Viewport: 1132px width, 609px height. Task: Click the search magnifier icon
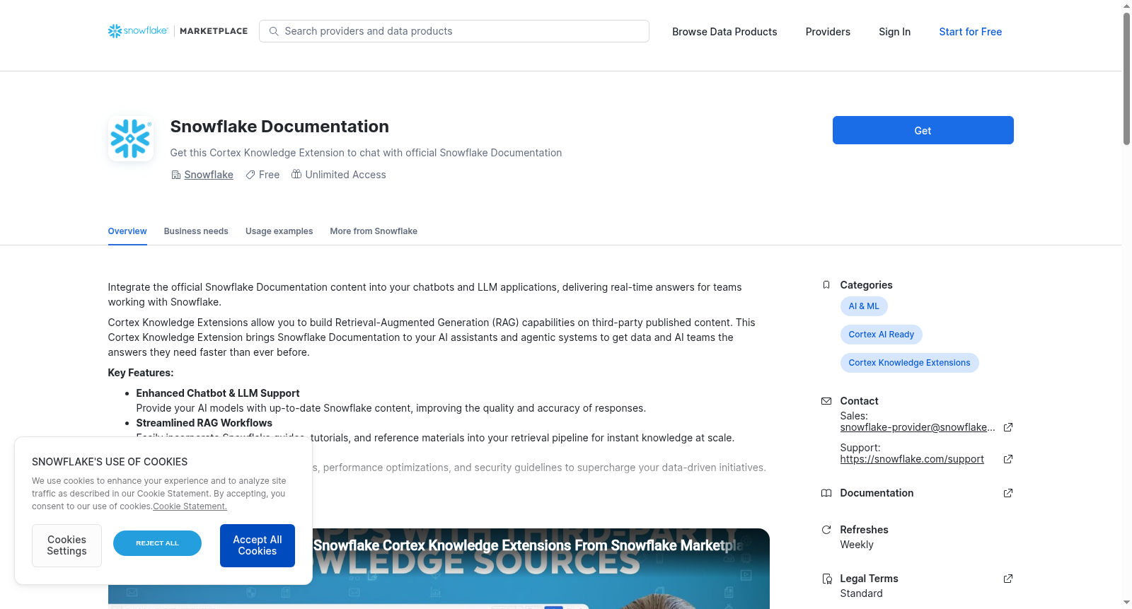pyautogui.click(x=274, y=31)
